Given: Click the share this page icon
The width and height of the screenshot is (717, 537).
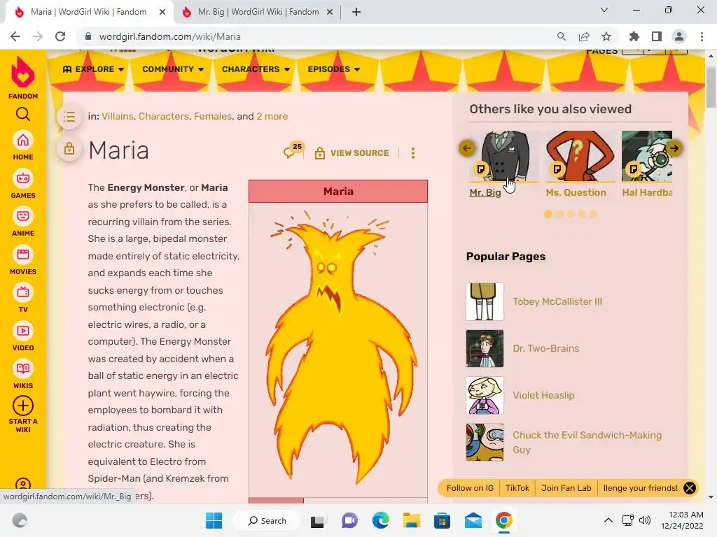Looking at the screenshot, I should click(x=584, y=36).
